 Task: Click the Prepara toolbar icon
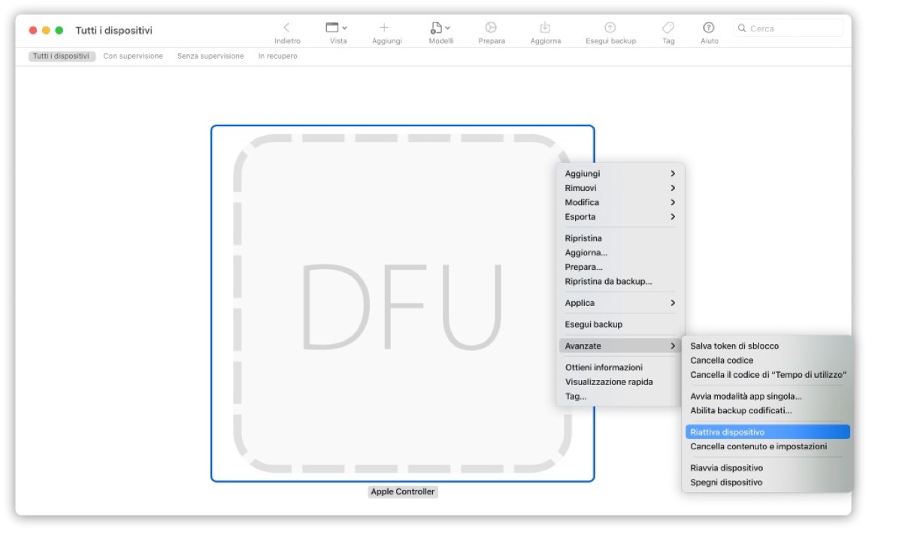[491, 28]
